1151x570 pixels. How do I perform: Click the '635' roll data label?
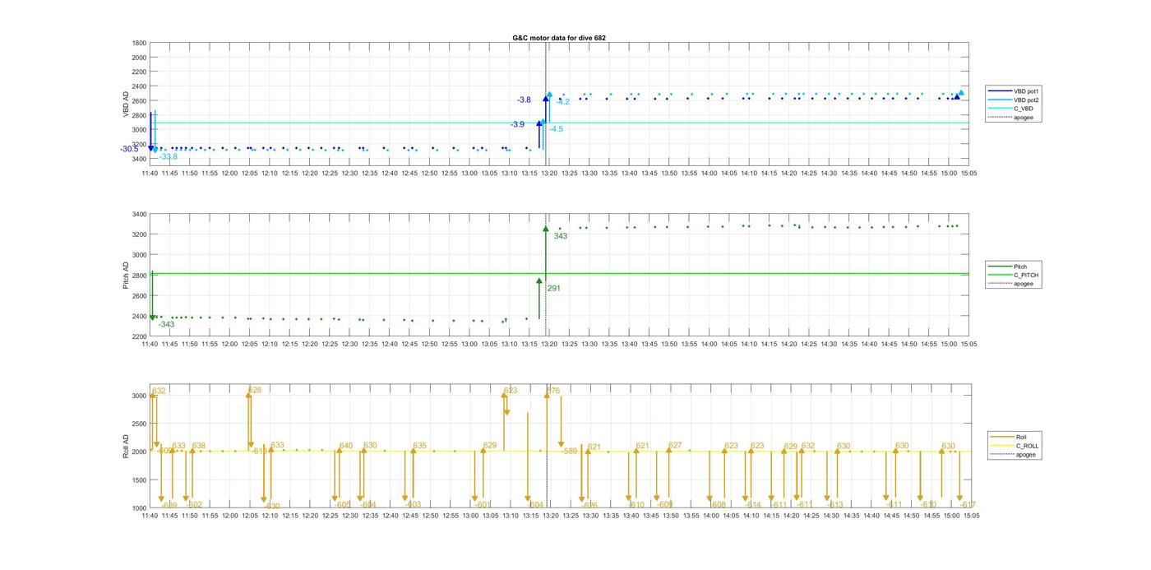[x=420, y=446]
